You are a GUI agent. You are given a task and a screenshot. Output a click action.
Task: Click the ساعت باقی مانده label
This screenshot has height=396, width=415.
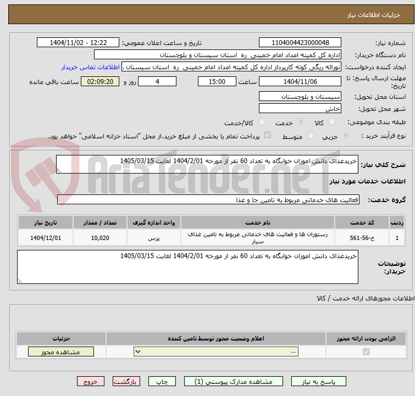(x=54, y=82)
